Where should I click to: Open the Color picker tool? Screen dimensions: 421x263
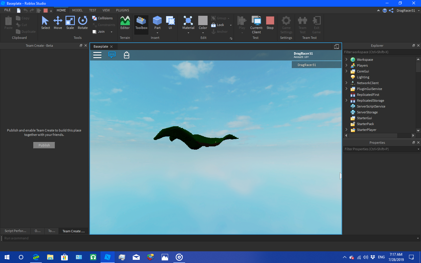(x=203, y=23)
